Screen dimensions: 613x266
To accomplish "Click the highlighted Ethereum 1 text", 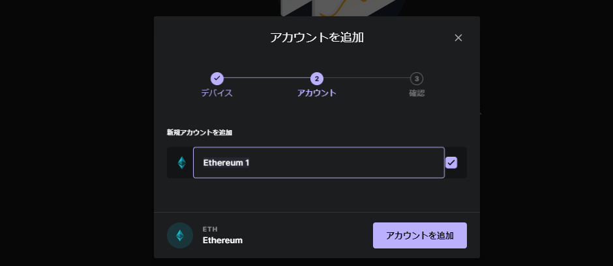I will tap(226, 163).
